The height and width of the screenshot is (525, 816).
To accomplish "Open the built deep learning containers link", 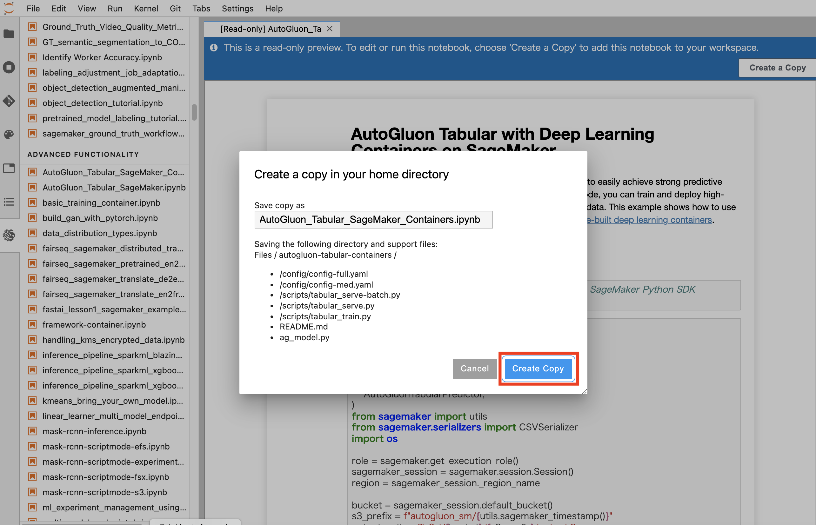I will (x=650, y=220).
